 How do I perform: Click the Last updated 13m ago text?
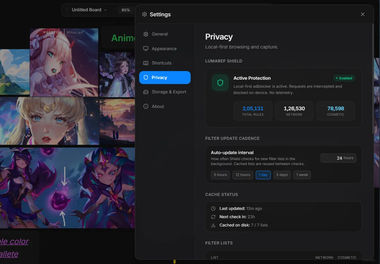pyautogui.click(x=240, y=209)
